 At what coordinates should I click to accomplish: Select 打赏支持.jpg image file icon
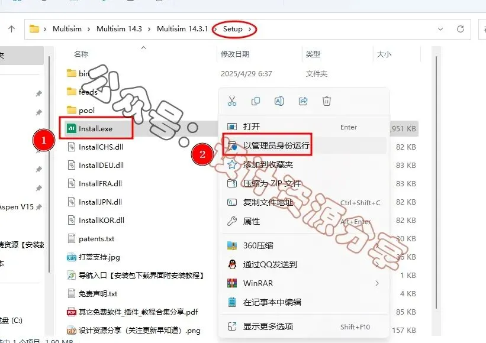pyautogui.click(x=72, y=257)
